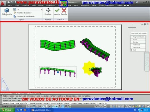Select the isometric bridge view

click(x=95, y=49)
